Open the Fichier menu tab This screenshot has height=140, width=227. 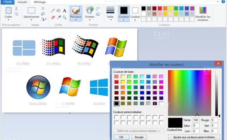[8, 2]
